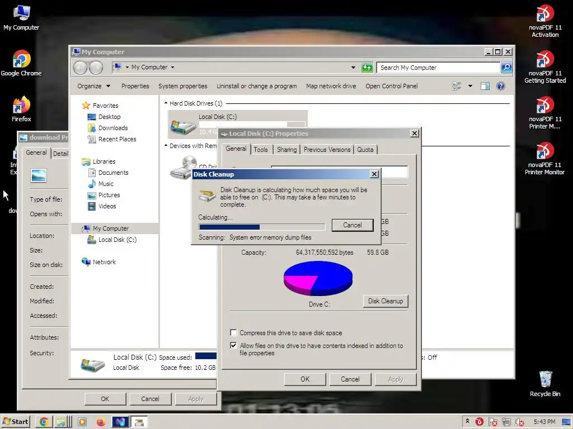The height and width of the screenshot is (429, 573).
Task: Click media player icon in the taskbar
Action: pyautogui.click(x=82, y=422)
